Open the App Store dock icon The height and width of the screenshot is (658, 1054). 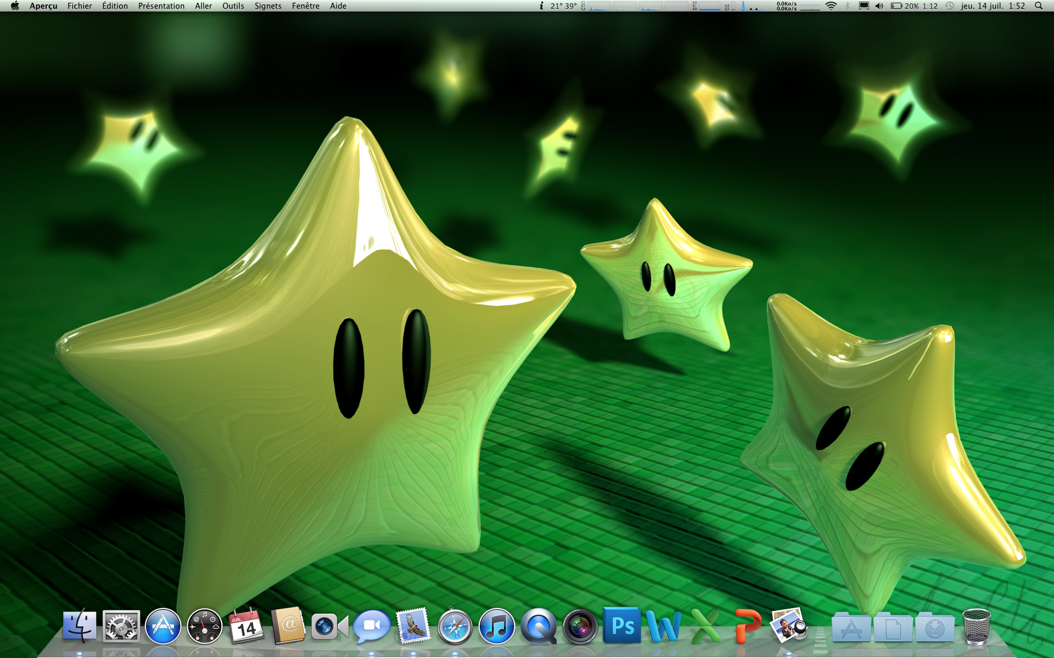163,626
